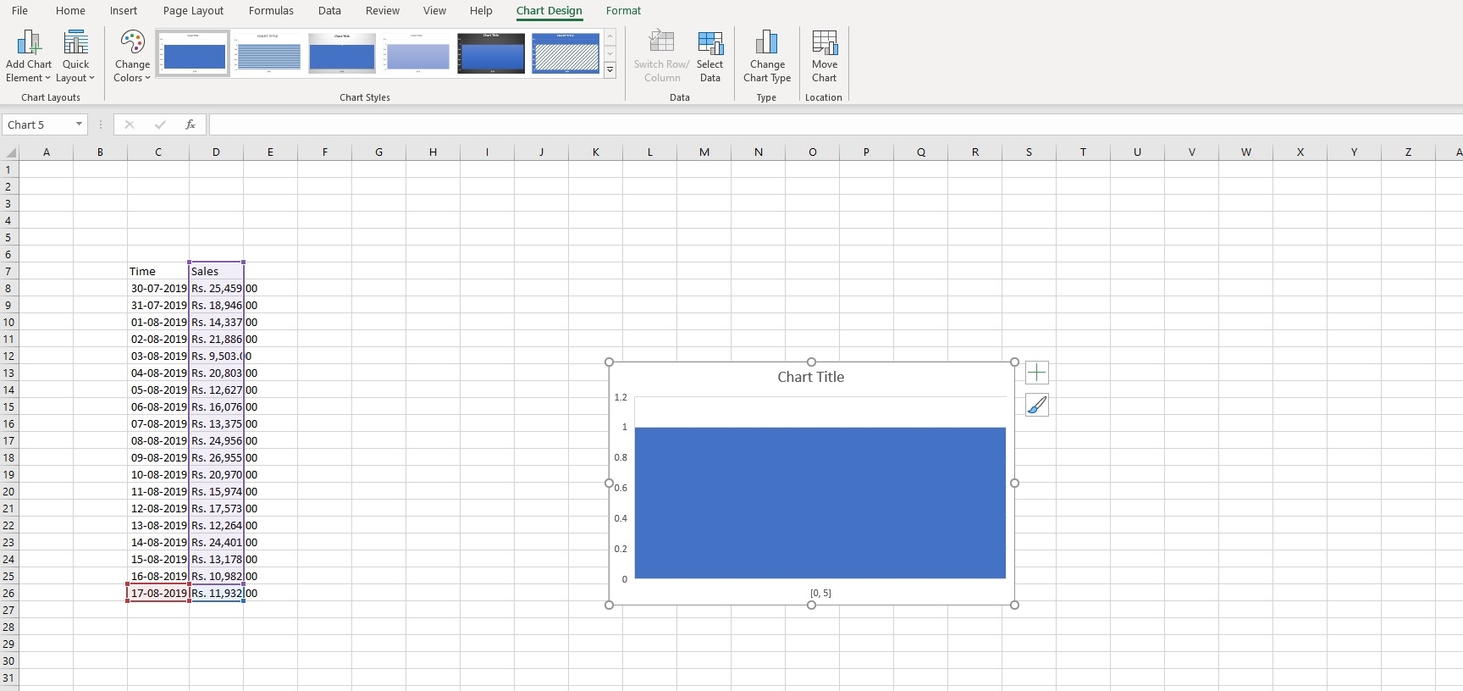Select cell with Rs. 24,401

point(216,542)
